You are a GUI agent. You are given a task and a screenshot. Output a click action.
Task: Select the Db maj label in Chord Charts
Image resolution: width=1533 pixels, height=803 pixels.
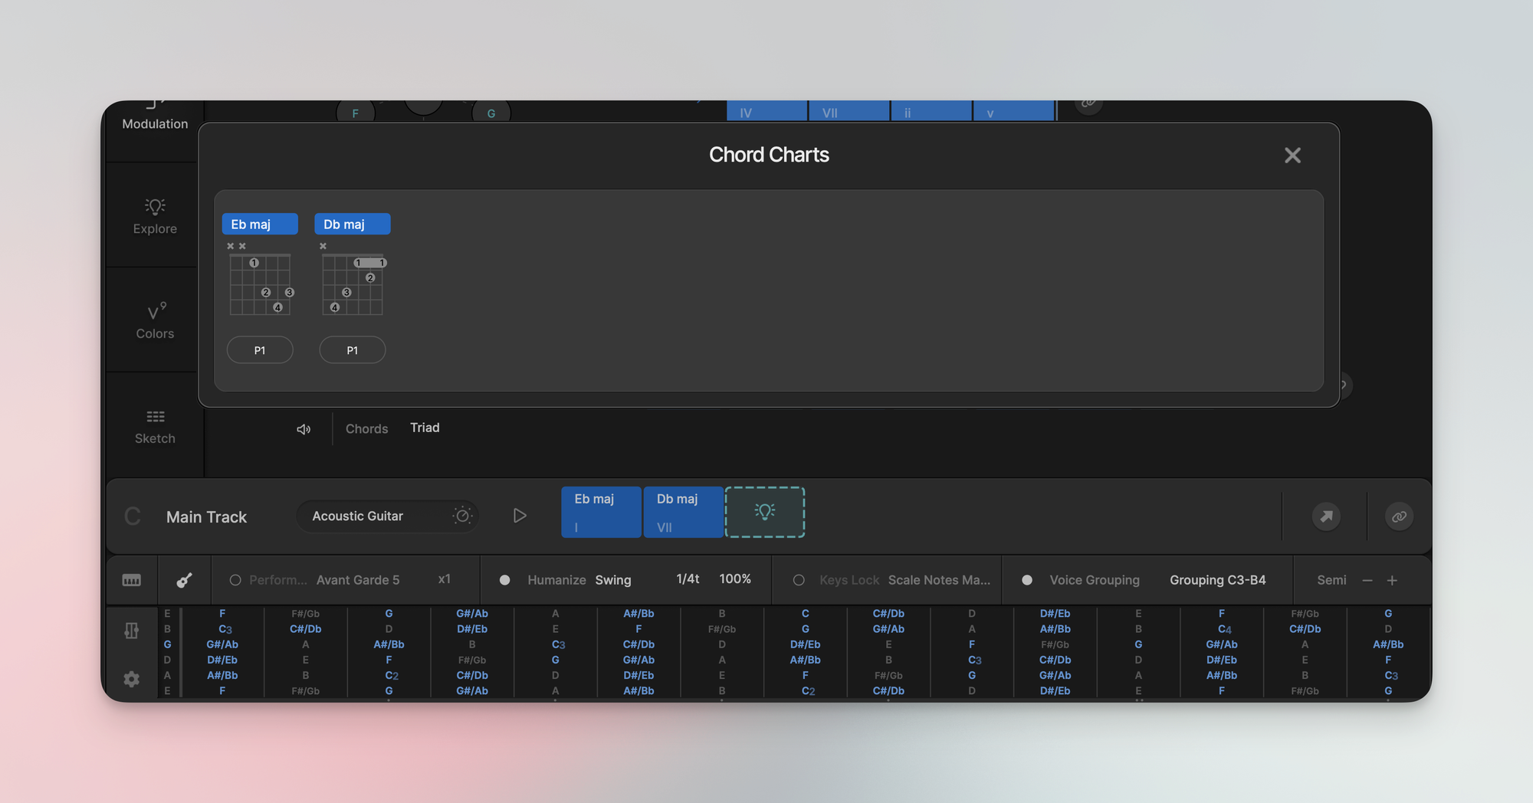click(x=352, y=224)
